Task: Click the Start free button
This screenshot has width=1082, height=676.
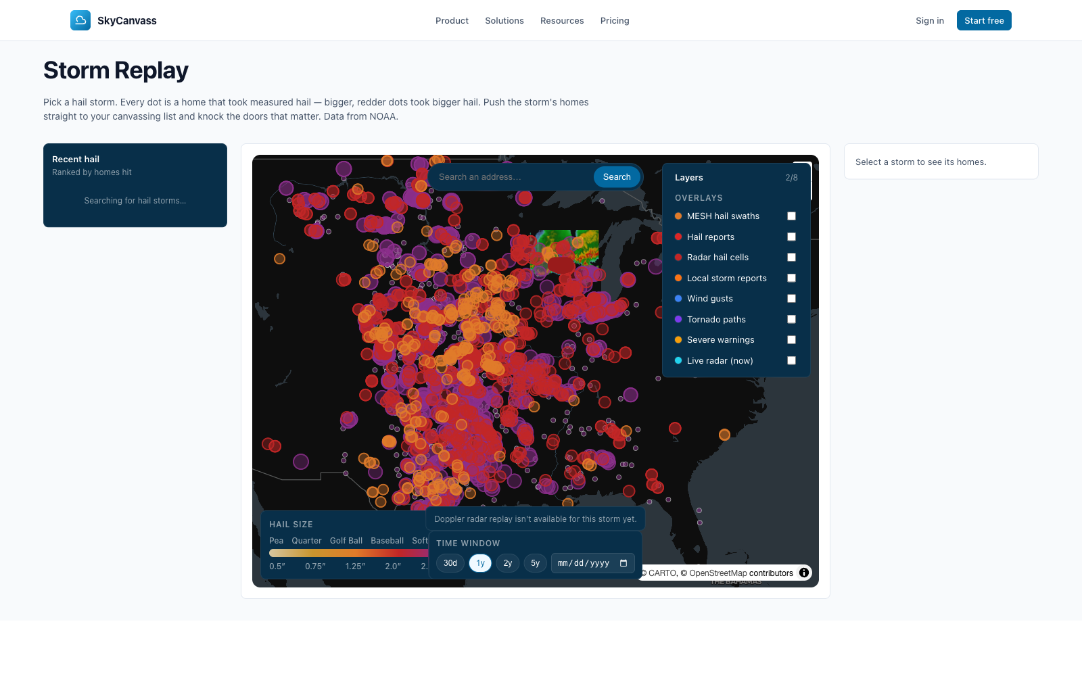Action: (x=984, y=20)
